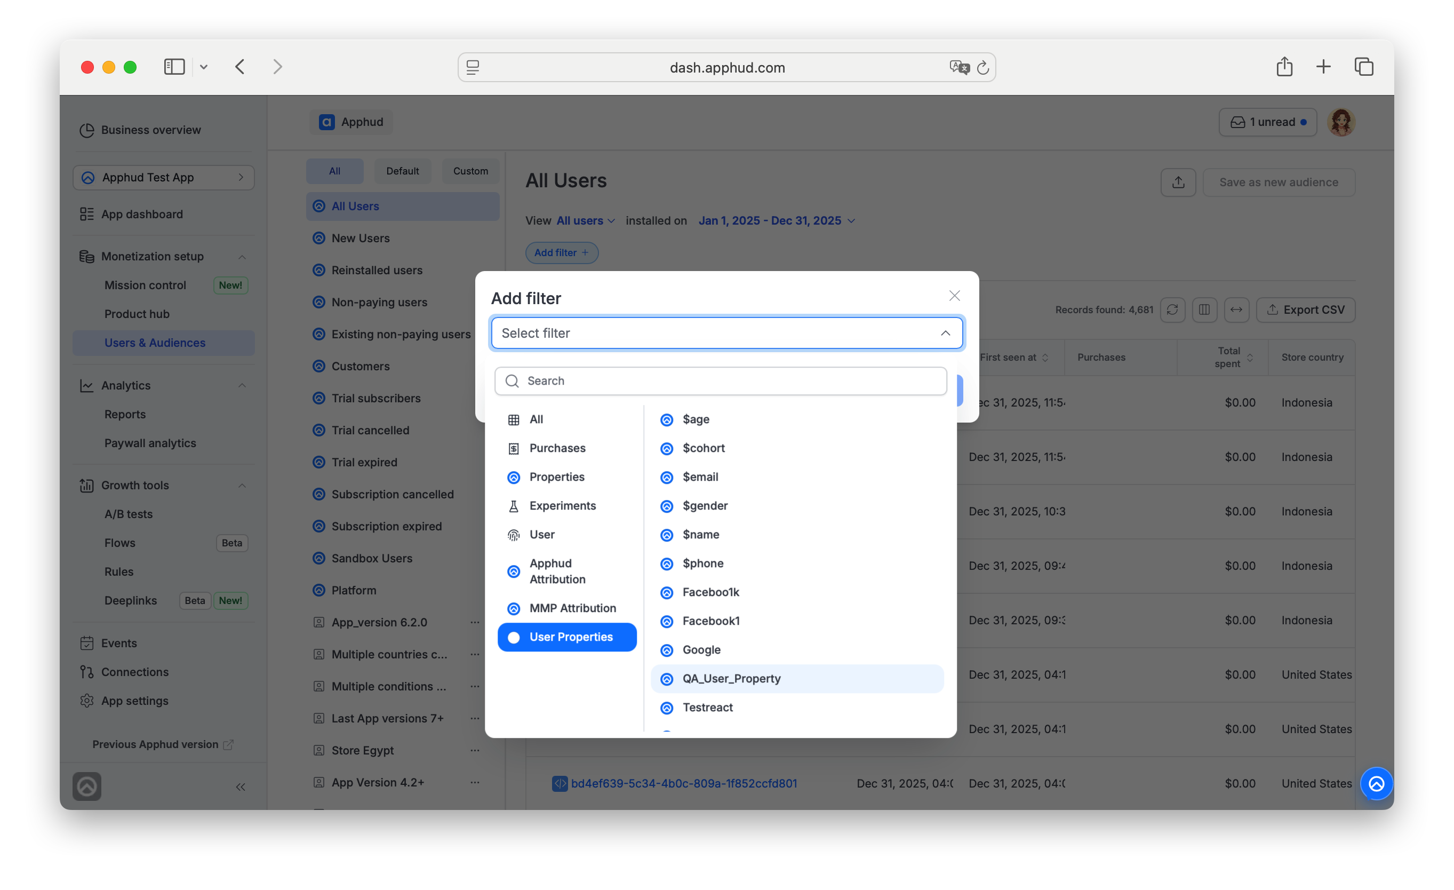The image size is (1454, 890).
Task: Select the MMP Attribution category
Action: [x=566, y=608]
